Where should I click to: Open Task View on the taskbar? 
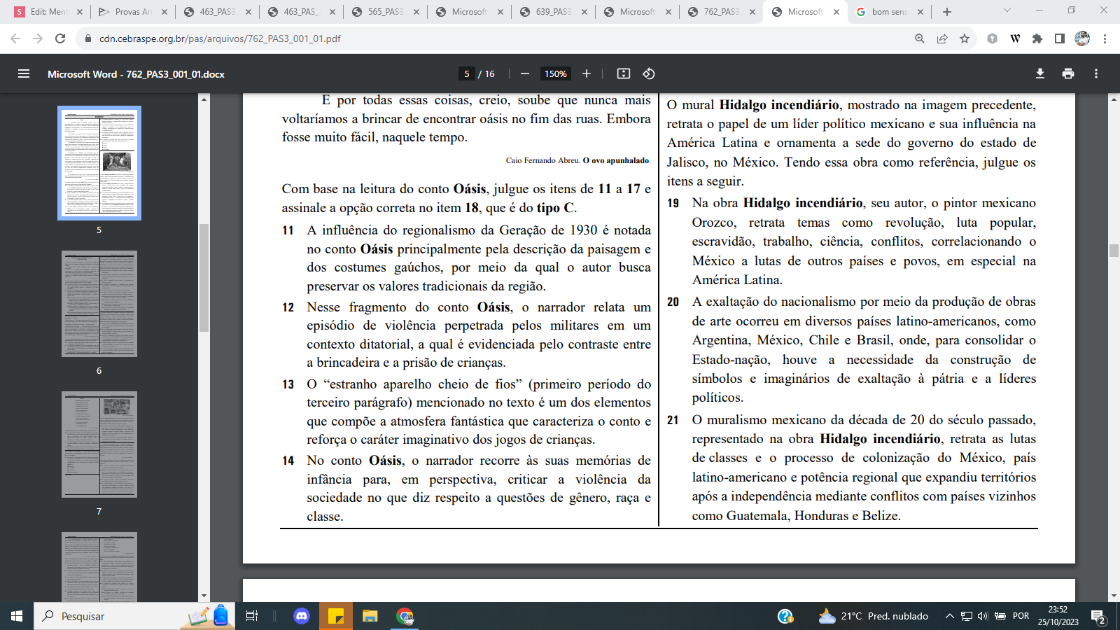(x=252, y=616)
